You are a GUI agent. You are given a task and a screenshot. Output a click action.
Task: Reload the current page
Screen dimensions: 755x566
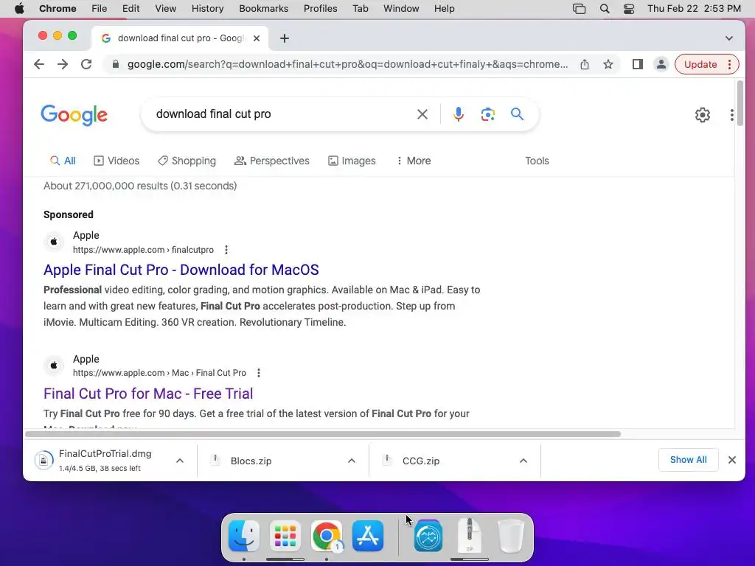click(86, 65)
